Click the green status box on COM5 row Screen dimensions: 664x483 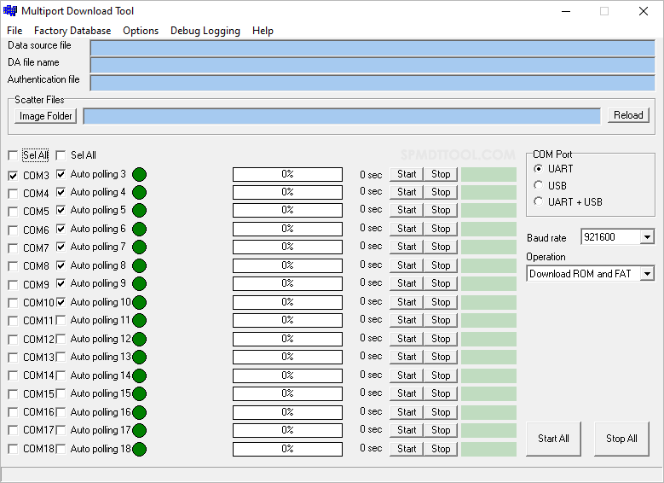pyautogui.click(x=488, y=210)
